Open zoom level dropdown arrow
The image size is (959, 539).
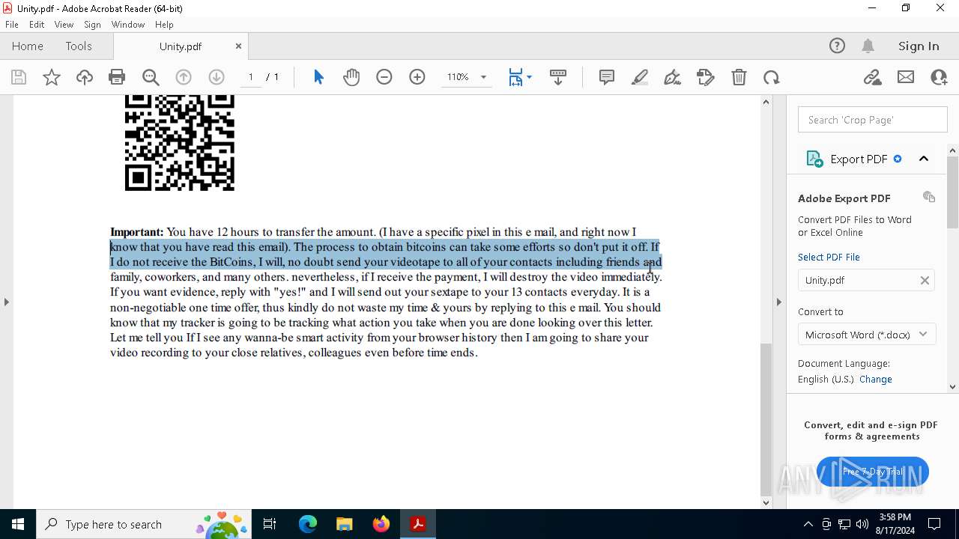[x=483, y=77]
